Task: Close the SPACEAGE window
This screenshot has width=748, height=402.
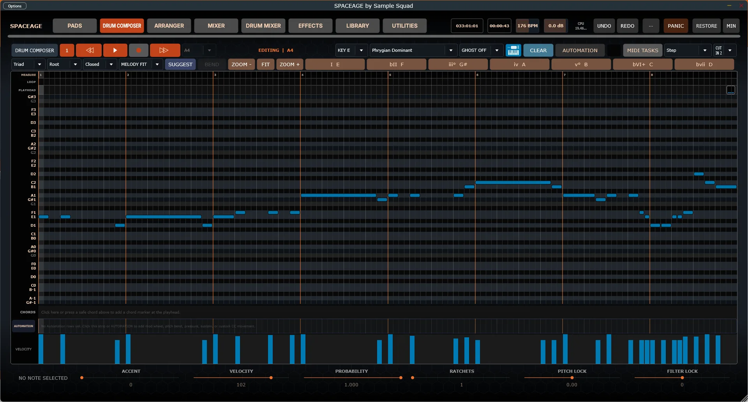Action: coord(741,5)
